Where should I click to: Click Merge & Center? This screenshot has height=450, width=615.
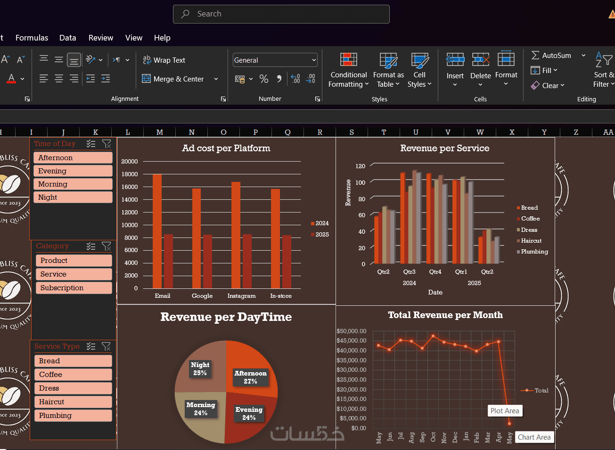tap(173, 79)
